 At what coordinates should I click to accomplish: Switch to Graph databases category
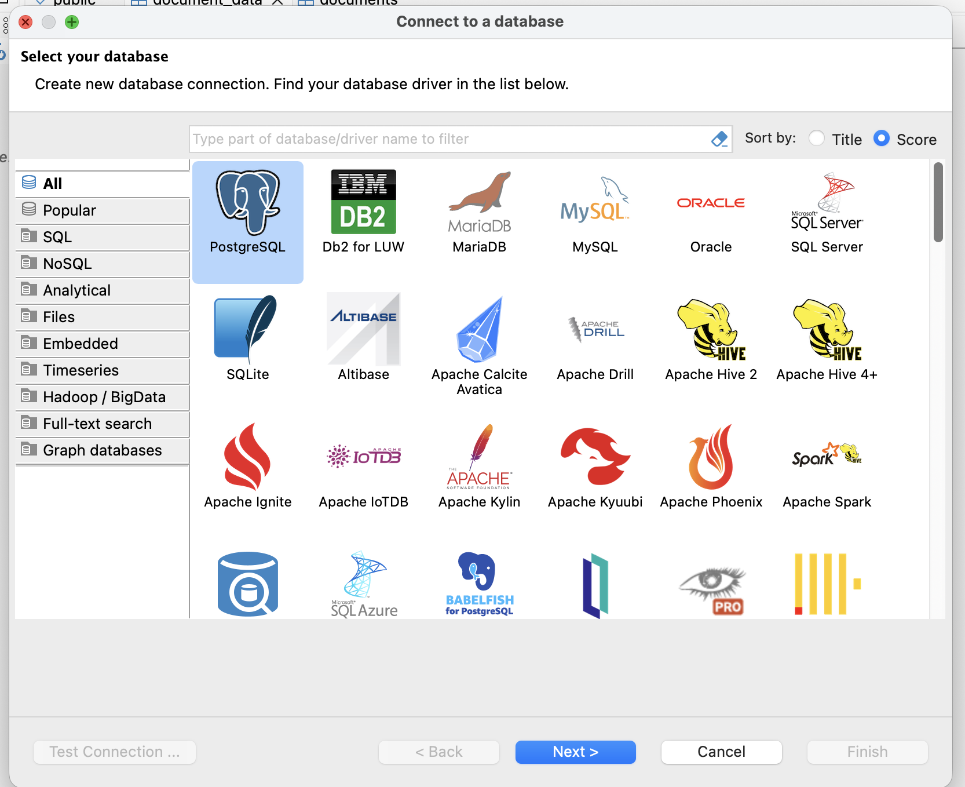coord(103,450)
